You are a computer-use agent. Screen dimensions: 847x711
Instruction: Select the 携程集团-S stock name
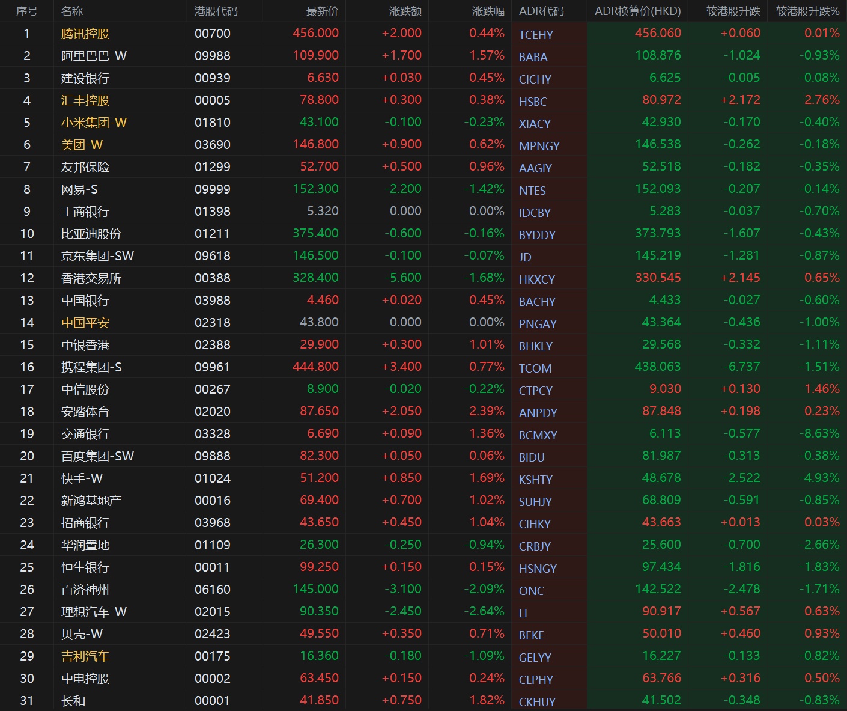pyautogui.click(x=91, y=367)
